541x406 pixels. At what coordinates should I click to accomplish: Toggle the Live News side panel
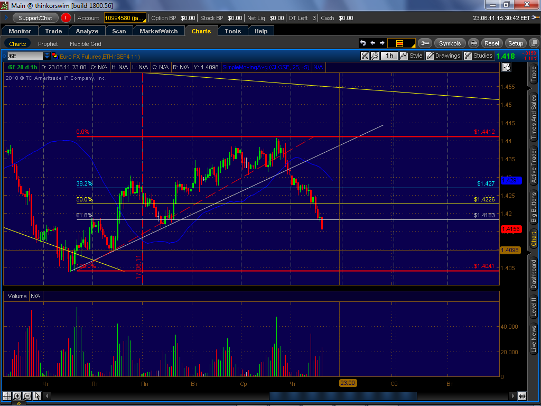(534, 339)
